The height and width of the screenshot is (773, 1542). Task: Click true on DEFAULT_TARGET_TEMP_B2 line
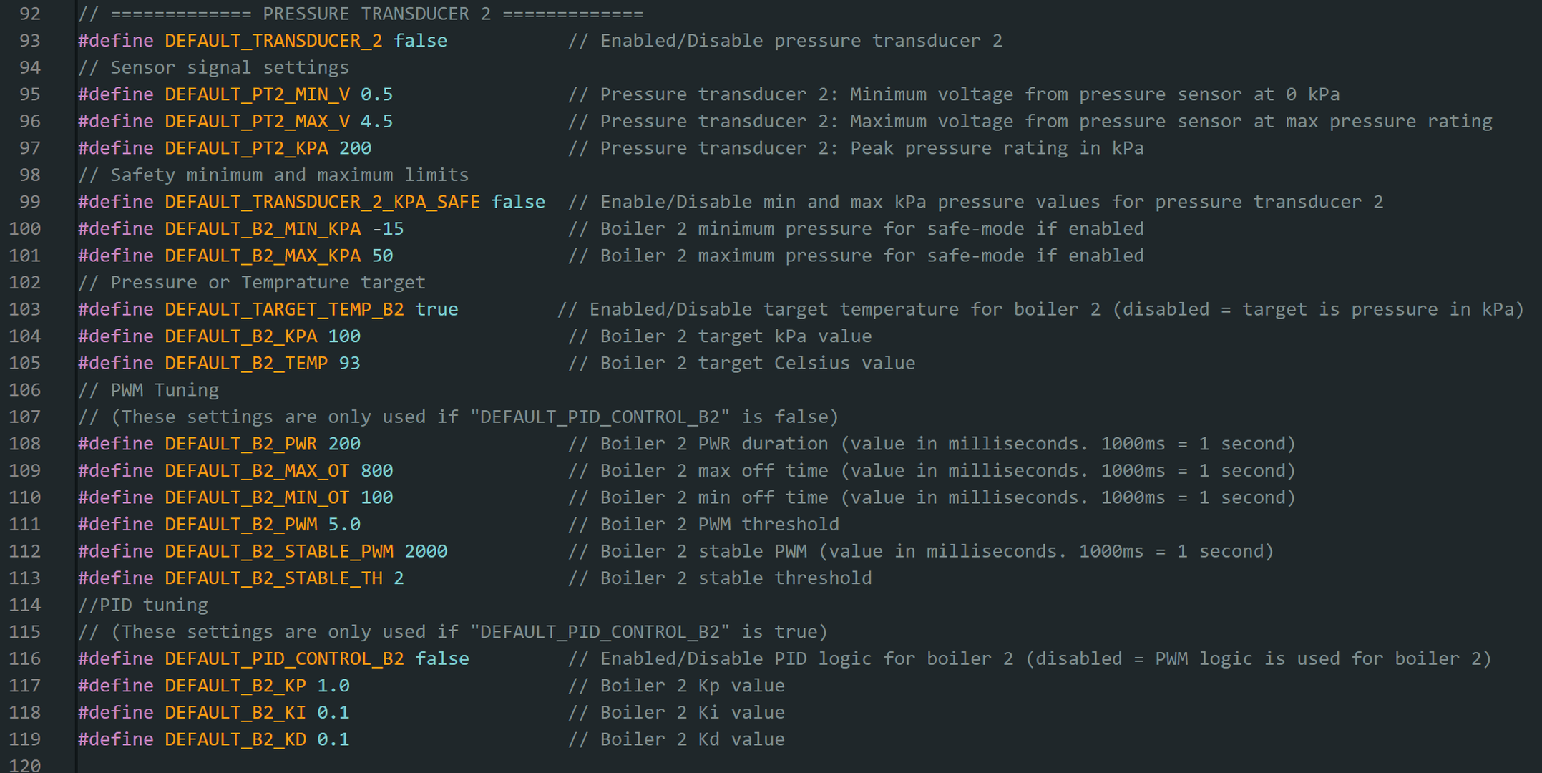pos(436,309)
